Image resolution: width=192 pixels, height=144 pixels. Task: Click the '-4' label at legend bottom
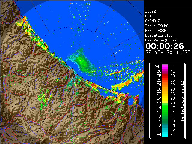(159, 134)
